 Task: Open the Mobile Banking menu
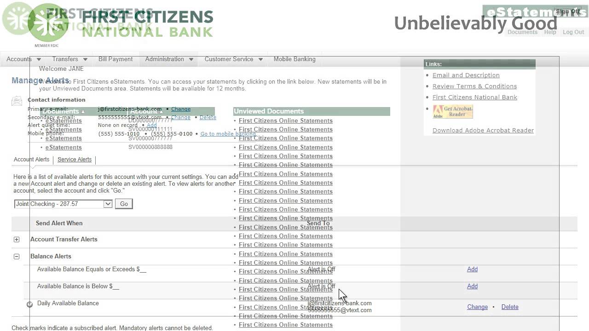(x=294, y=59)
